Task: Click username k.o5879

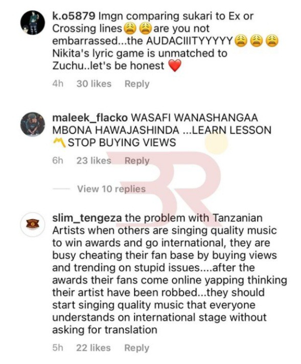Action: tap(74, 16)
